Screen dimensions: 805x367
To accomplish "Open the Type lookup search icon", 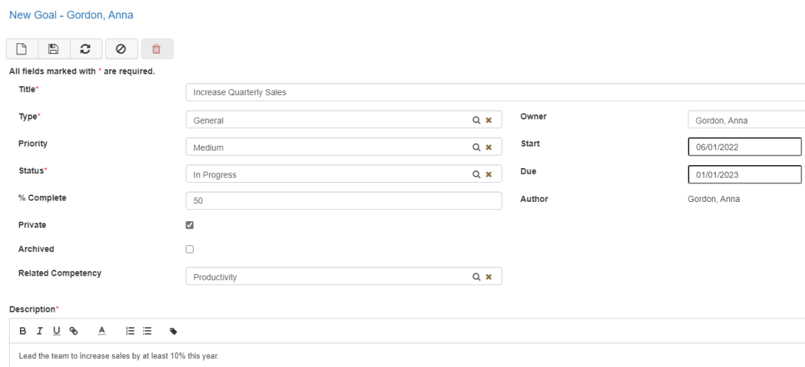I will (x=476, y=120).
